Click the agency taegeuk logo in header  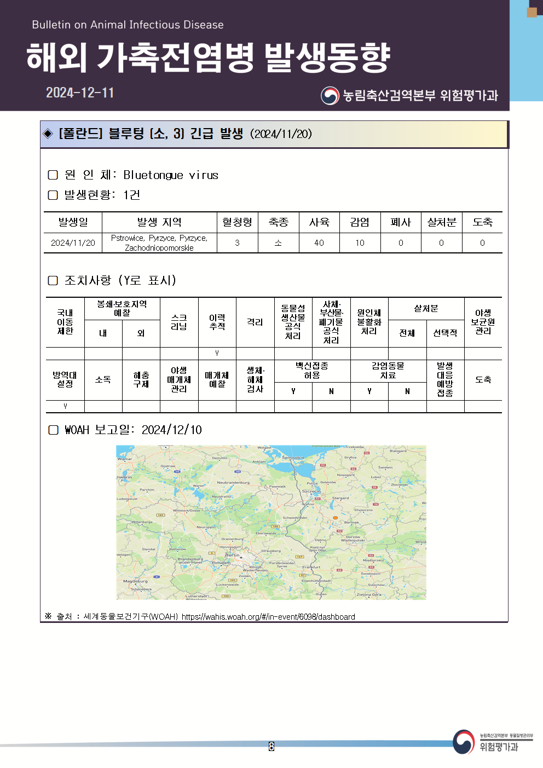(x=330, y=96)
